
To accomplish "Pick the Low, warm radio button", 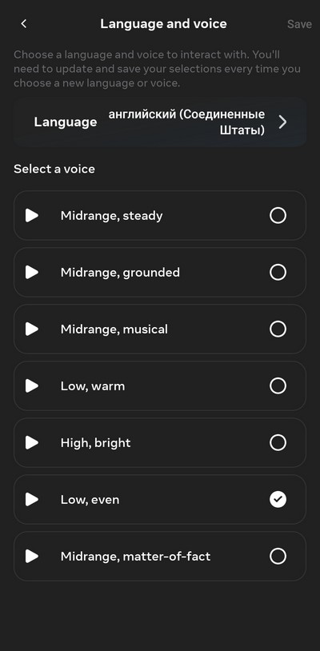I will pyautogui.click(x=278, y=386).
